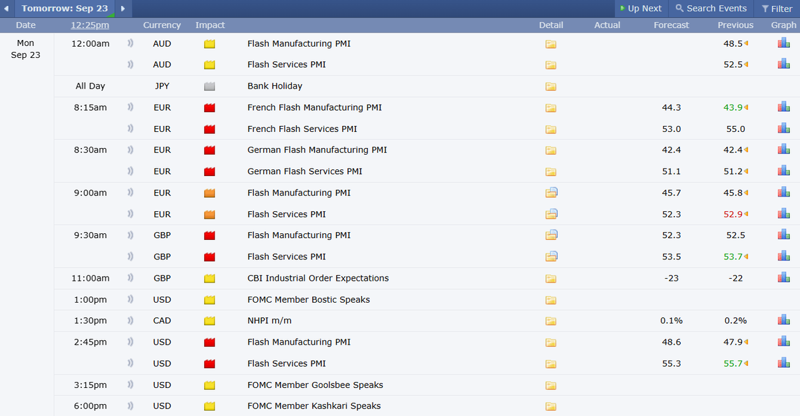Viewport: 800px width, 416px height.
Task: Open detail folder for FOMC Member Bostic Speaks
Action: point(551,300)
